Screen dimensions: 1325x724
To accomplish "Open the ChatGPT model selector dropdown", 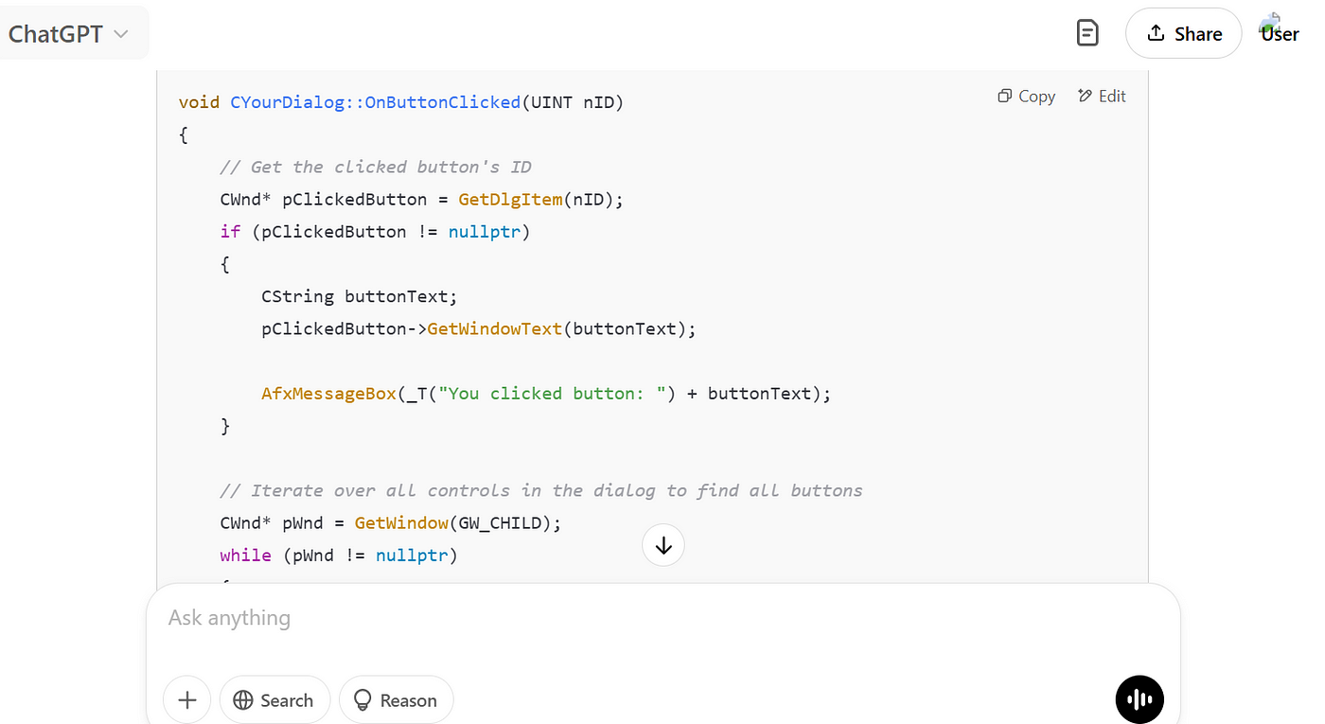I will [x=68, y=34].
